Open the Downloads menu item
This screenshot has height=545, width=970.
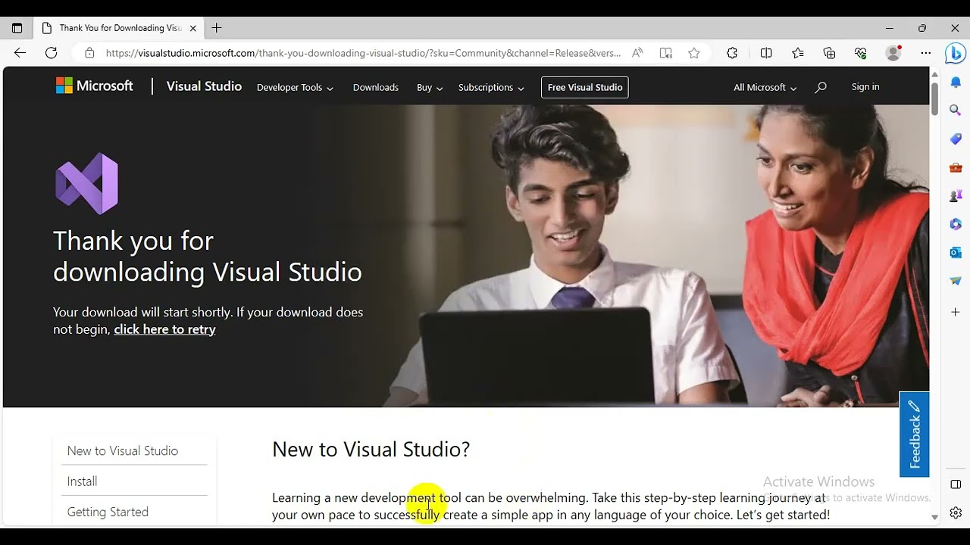point(376,88)
